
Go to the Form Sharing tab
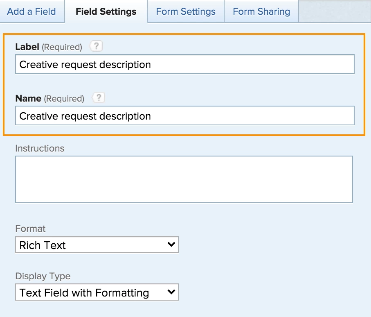pos(261,11)
